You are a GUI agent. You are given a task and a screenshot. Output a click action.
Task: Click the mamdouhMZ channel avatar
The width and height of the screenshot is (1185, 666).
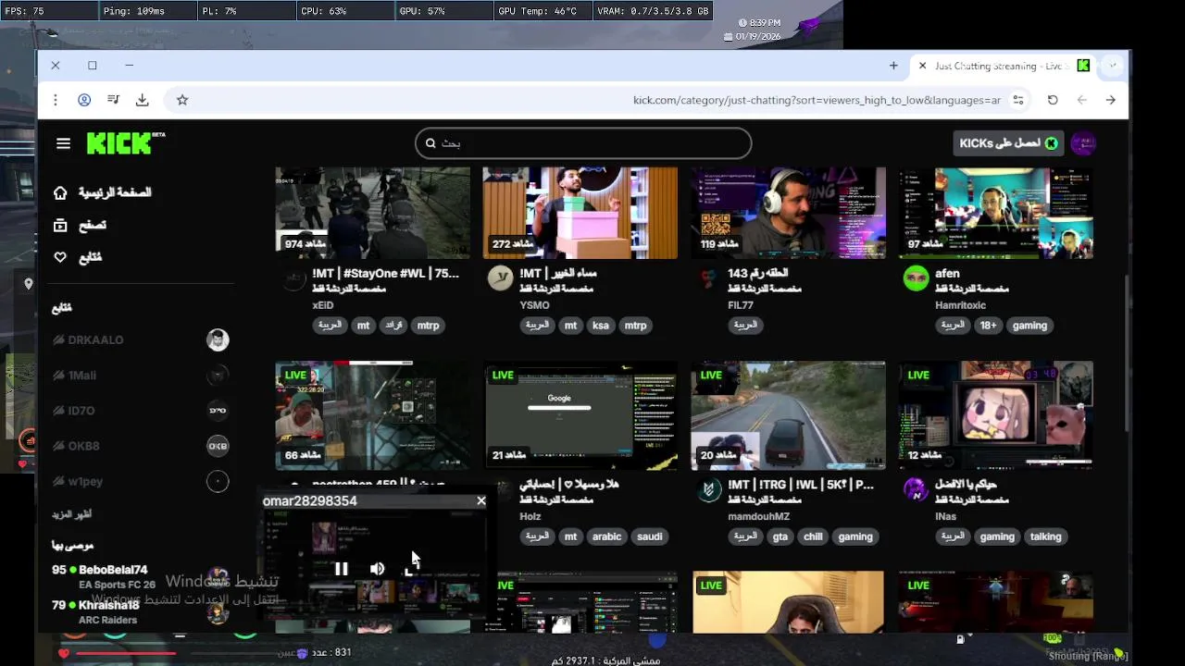(x=708, y=489)
